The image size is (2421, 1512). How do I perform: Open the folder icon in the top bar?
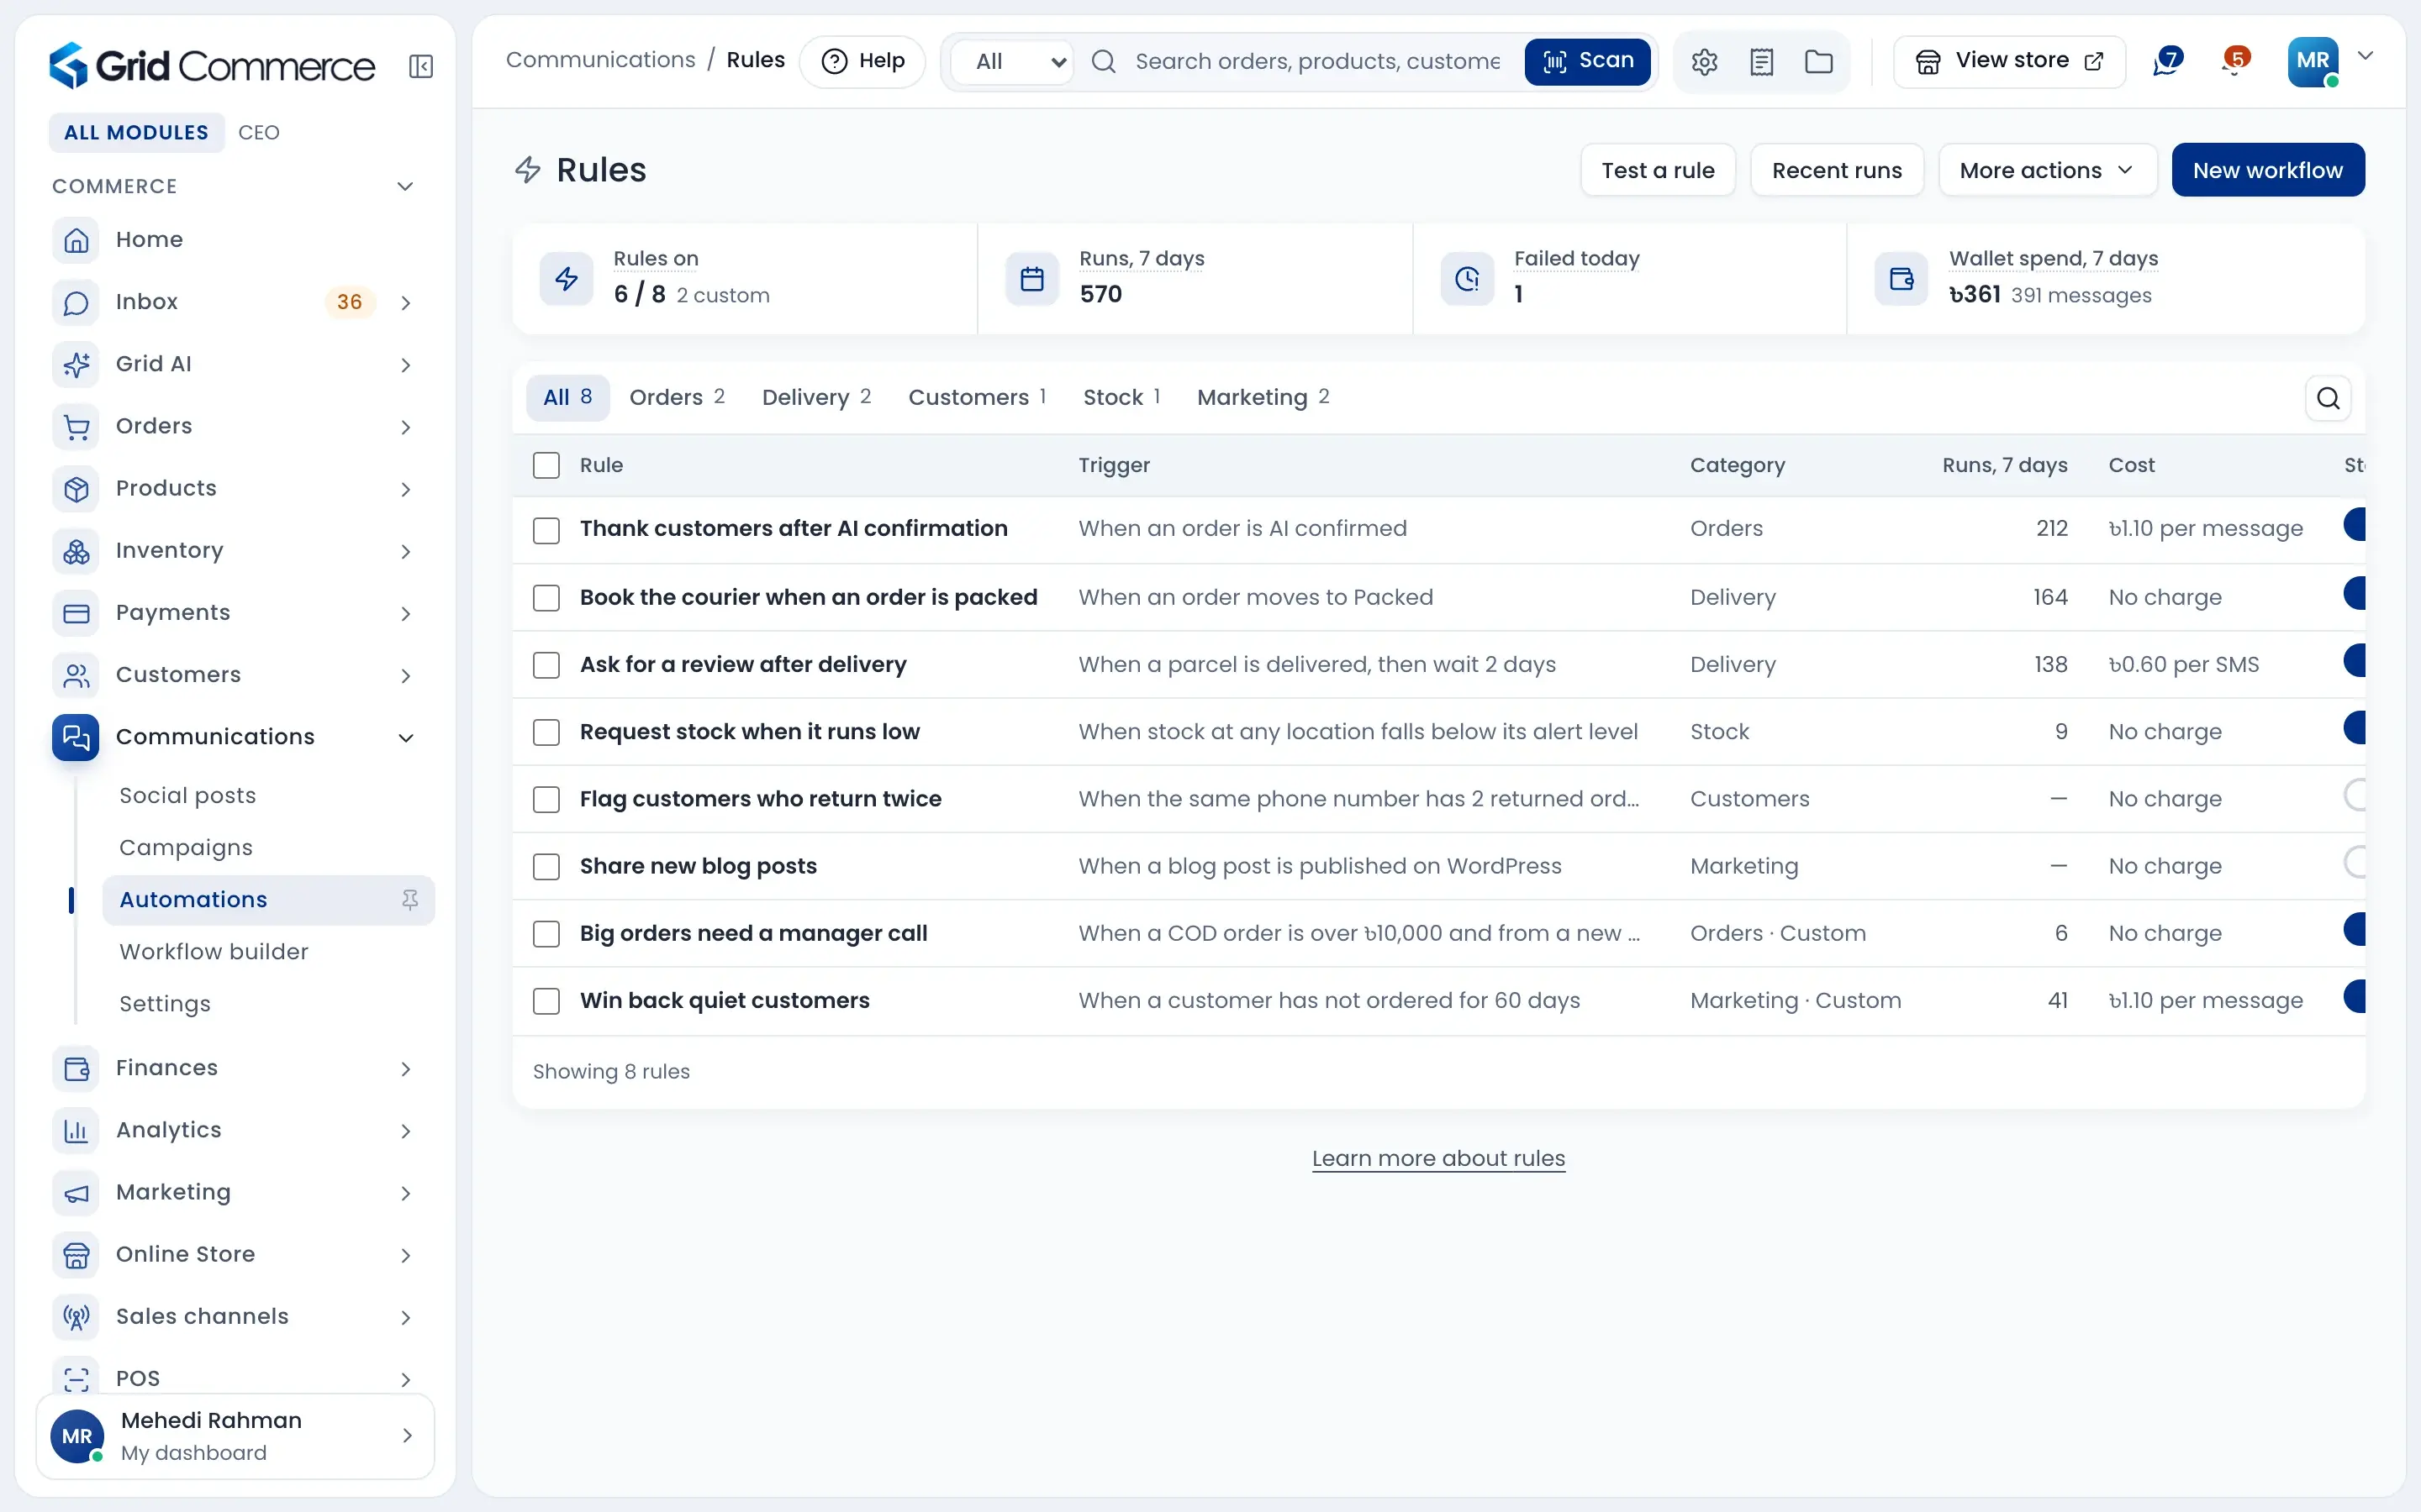click(1819, 62)
